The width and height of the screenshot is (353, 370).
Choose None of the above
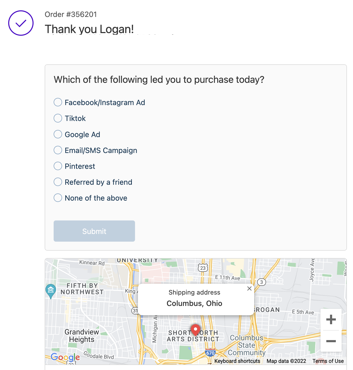pos(58,198)
